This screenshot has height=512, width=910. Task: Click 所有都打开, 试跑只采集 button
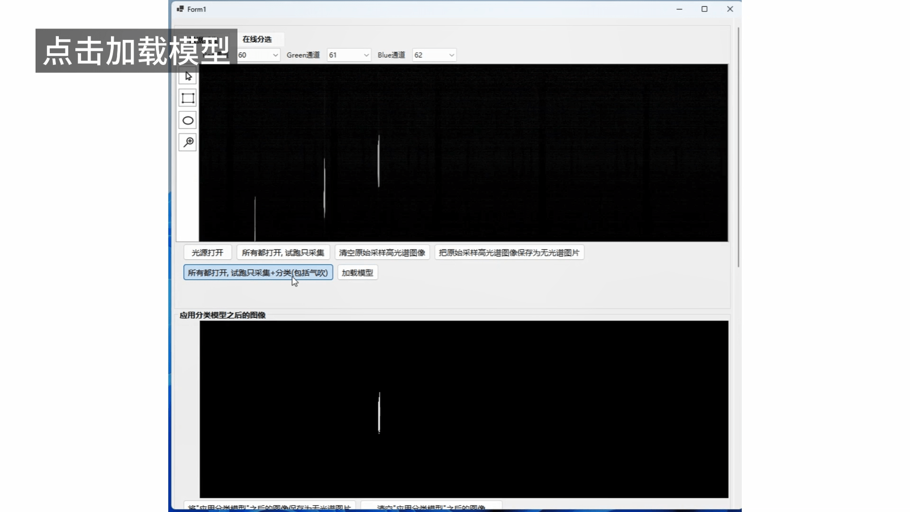pyautogui.click(x=283, y=253)
